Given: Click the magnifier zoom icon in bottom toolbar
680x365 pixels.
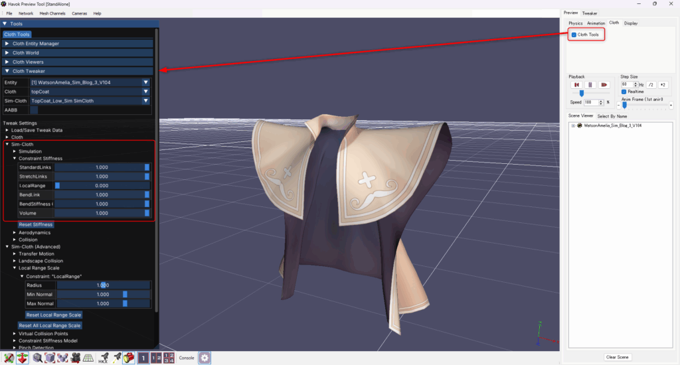Looking at the screenshot, I should click(x=38, y=358).
